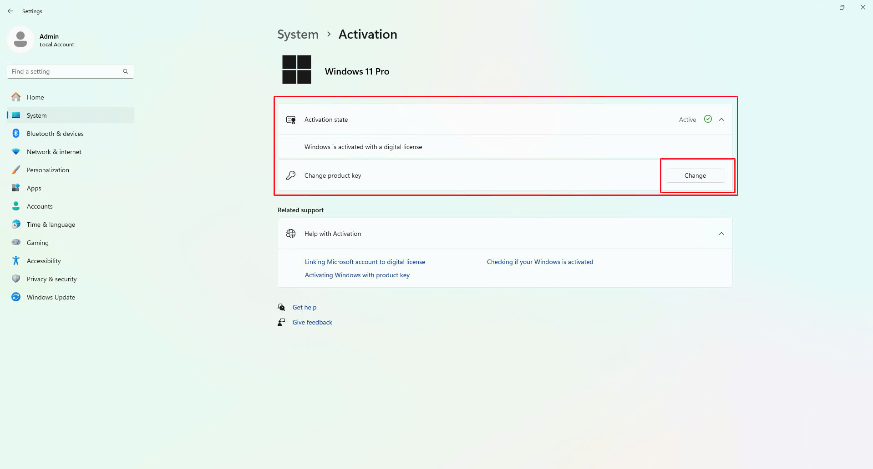Click the Accounts person icon

(16, 206)
